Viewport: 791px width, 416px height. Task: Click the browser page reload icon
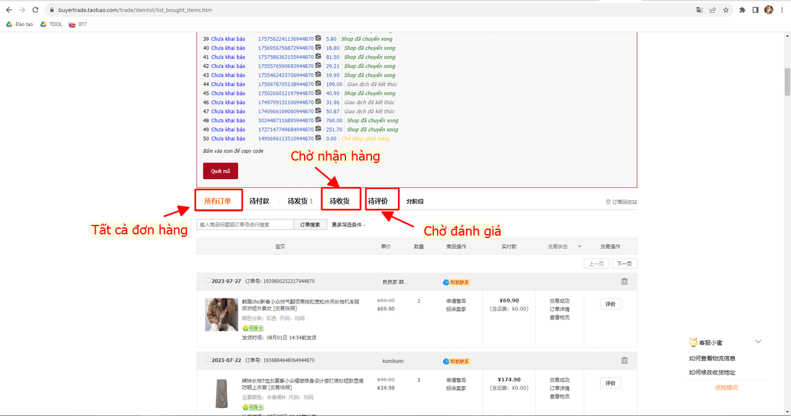35,10
